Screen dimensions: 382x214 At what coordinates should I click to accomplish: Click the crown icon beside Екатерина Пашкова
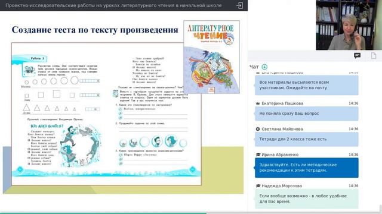[258, 103]
